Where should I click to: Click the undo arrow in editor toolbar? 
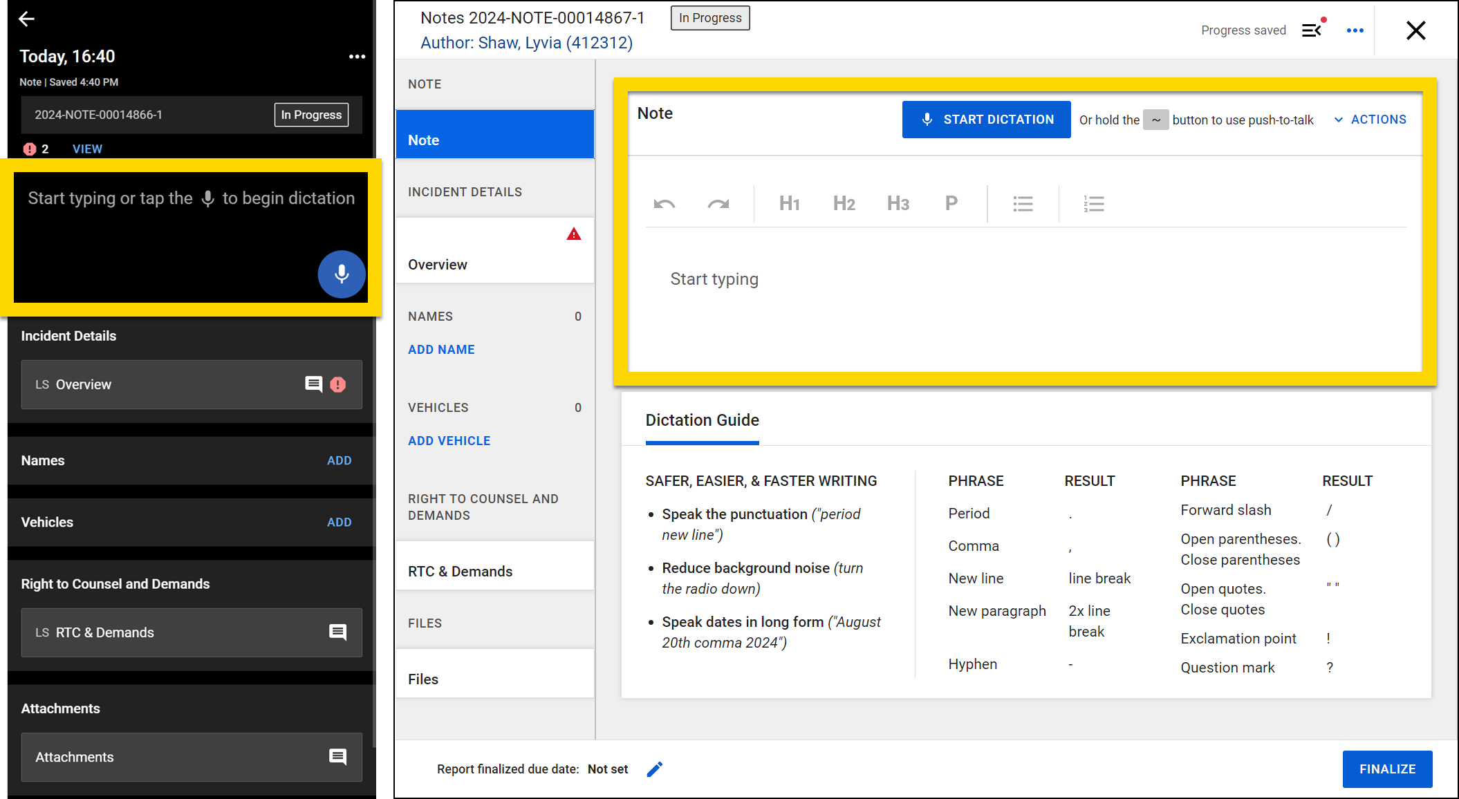664,204
